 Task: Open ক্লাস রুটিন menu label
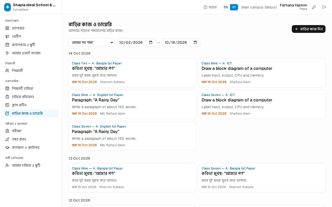(x=19, y=105)
